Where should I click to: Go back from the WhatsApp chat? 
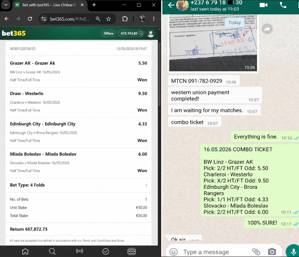[171, 5]
